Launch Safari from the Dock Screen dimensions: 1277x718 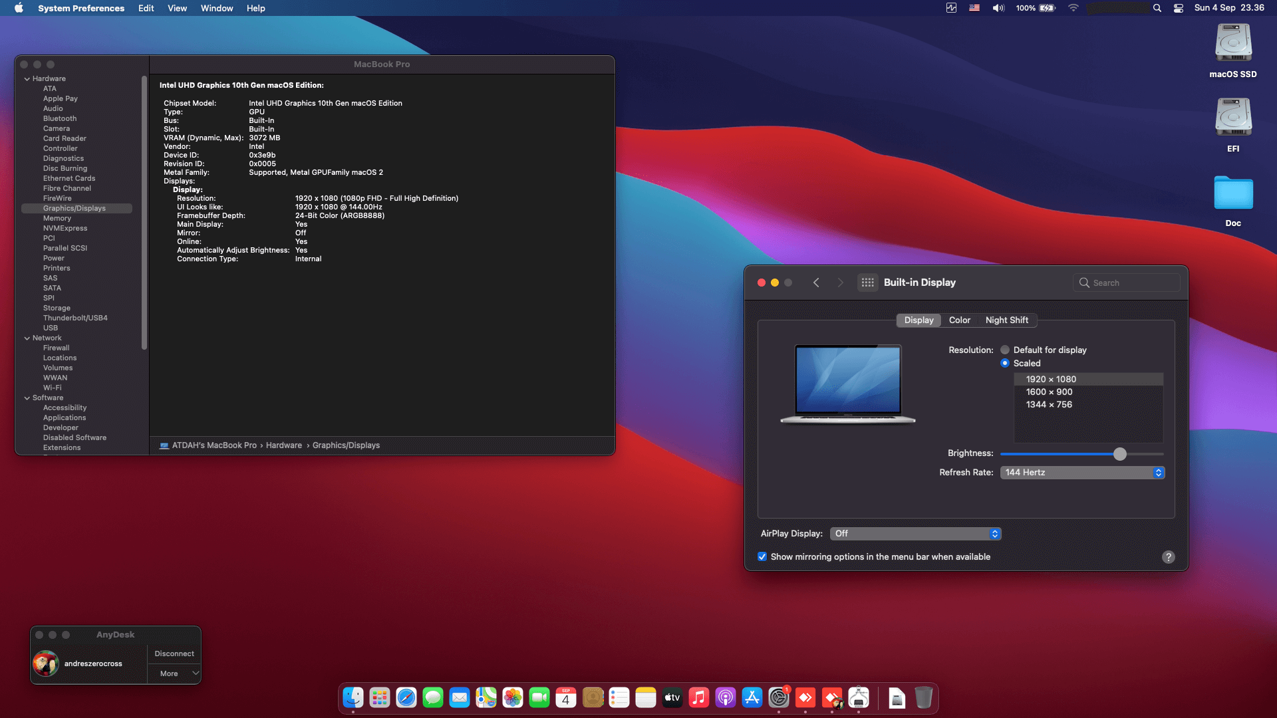click(406, 697)
